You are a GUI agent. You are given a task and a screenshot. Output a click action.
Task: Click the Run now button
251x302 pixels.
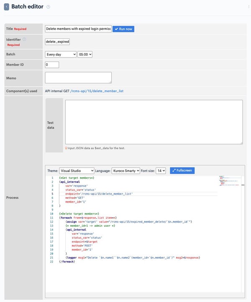123,29
